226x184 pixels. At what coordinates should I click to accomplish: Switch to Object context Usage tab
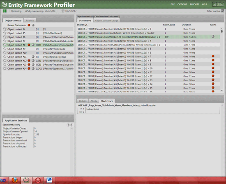pos(106,20)
